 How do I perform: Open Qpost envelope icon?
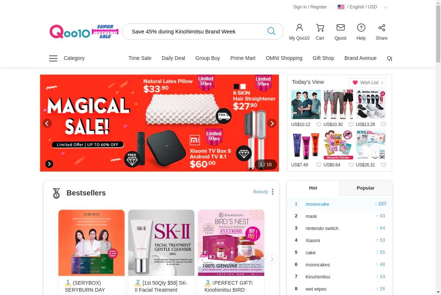tap(340, 28)
